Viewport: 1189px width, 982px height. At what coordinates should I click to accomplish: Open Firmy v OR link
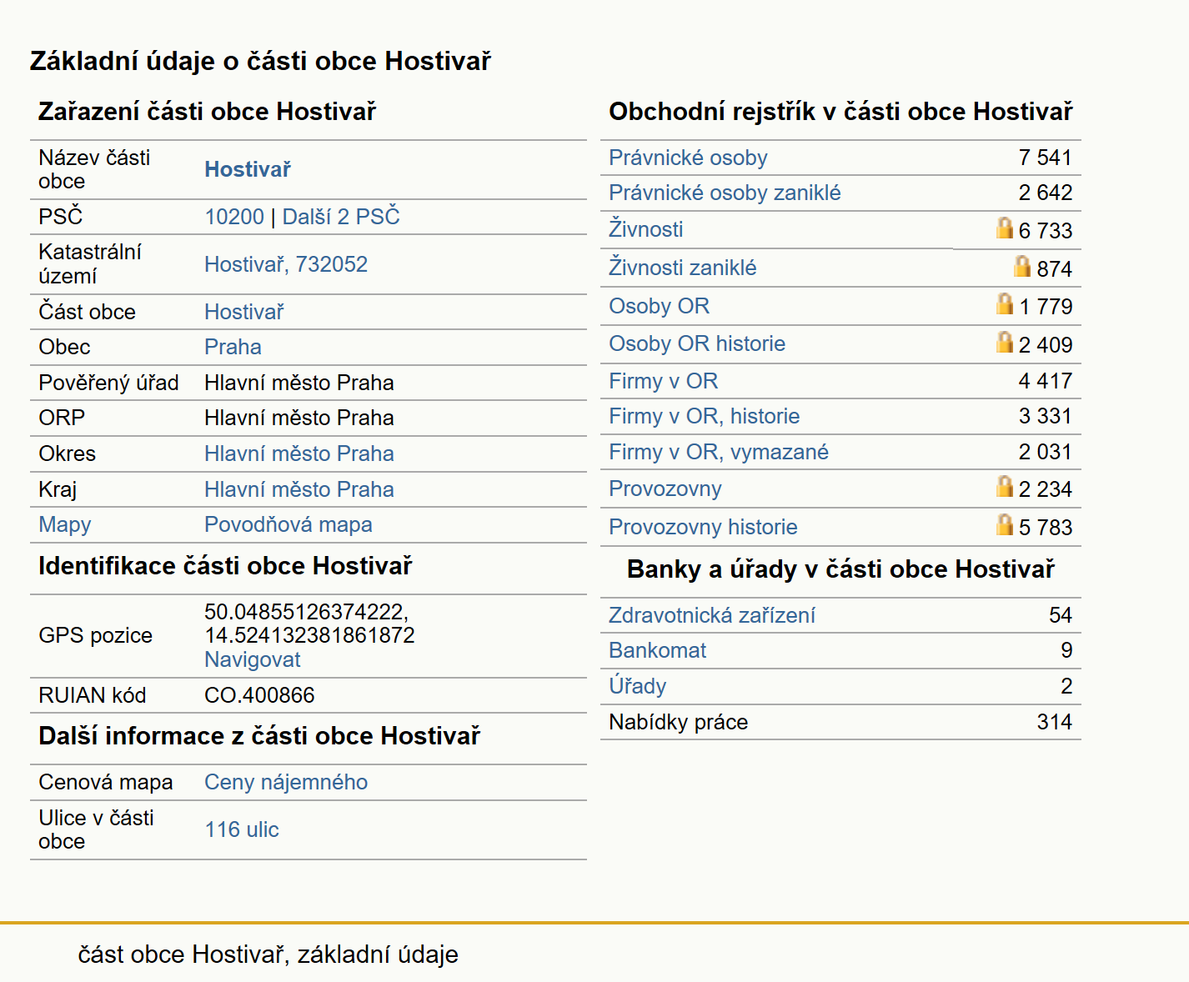click(x=663, y=381)
